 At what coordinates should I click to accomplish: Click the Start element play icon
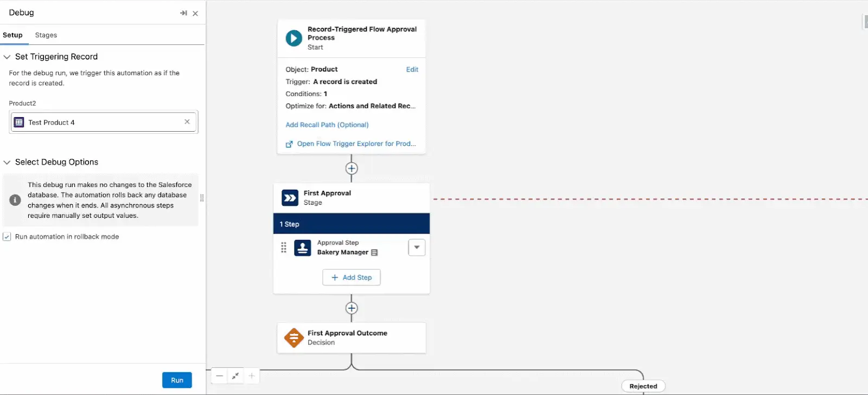293,38
